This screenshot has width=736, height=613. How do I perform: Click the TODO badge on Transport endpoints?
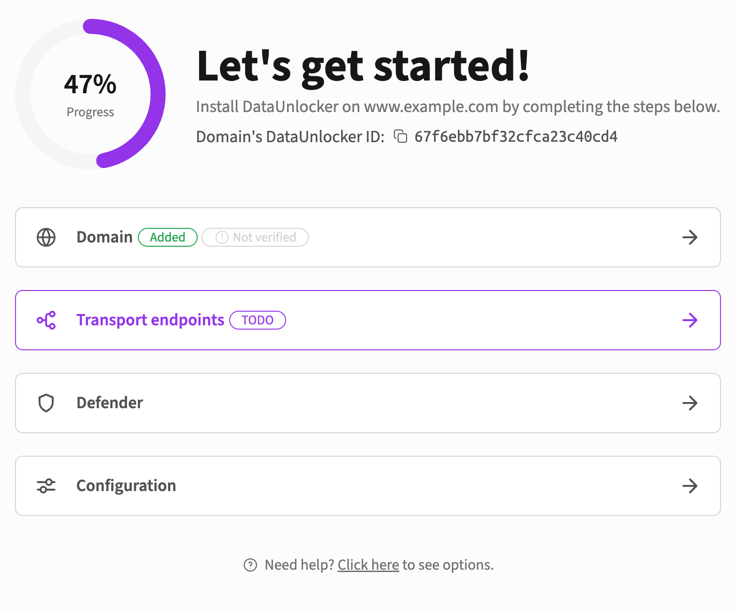pos(257,320)
